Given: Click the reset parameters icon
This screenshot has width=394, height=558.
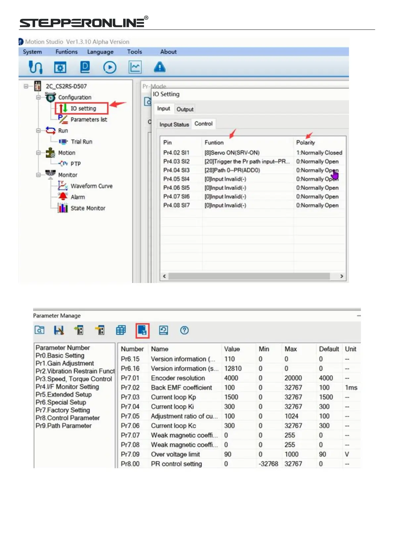Looking at the screenshot, I should tap(164, 330).
